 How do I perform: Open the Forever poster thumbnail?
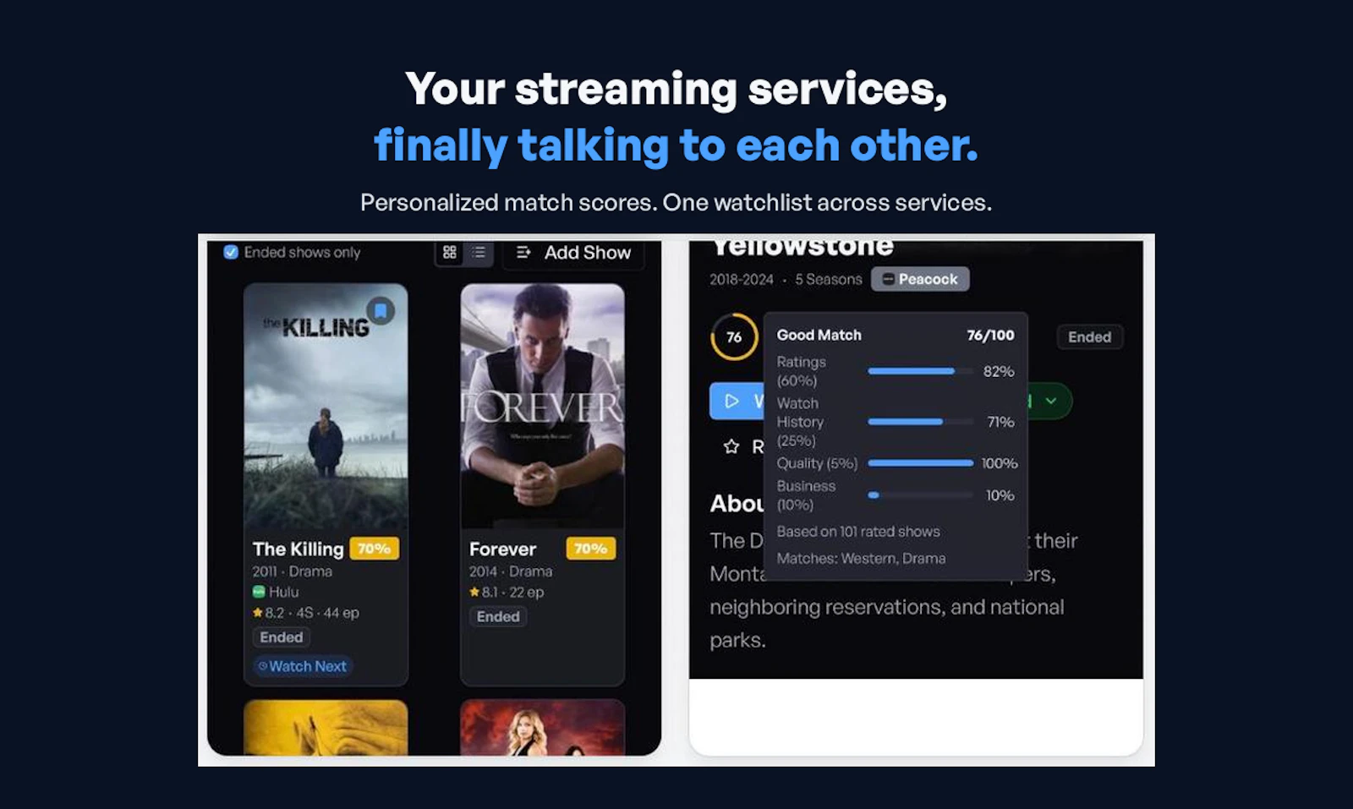pos(542,406)
